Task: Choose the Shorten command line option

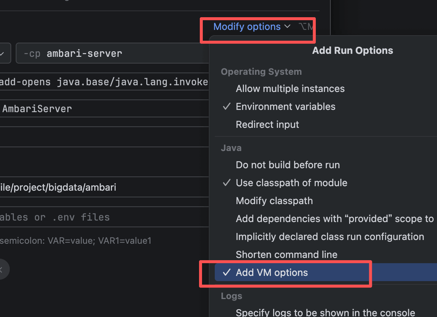Action: pos(286,255)
